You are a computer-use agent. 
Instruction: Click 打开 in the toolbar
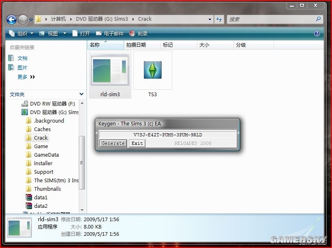(x=81, y=33)
